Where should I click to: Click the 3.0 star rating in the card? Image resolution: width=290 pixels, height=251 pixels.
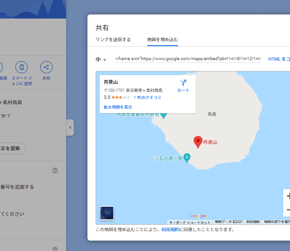(117, 97)
